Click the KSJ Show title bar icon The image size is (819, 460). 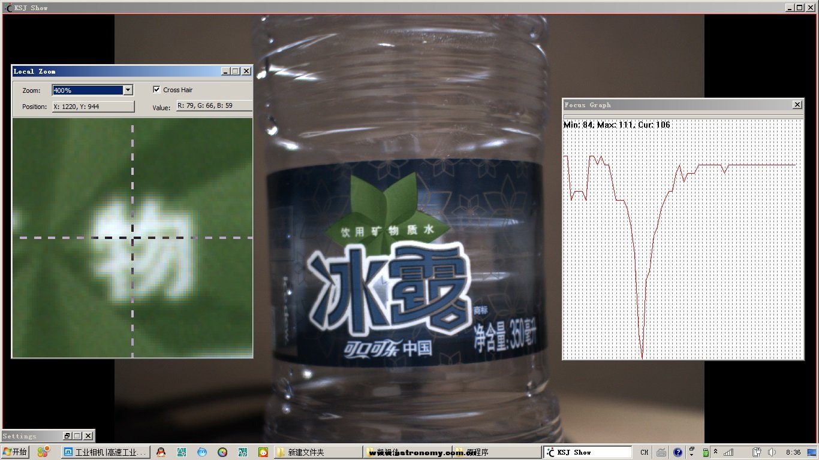coord(8,8)
